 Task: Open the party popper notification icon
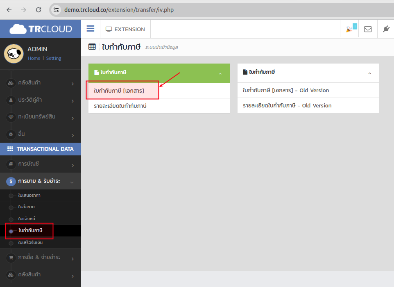point(349,29)
